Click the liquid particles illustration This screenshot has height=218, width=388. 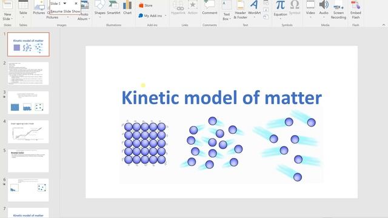[x=213, y=144]
